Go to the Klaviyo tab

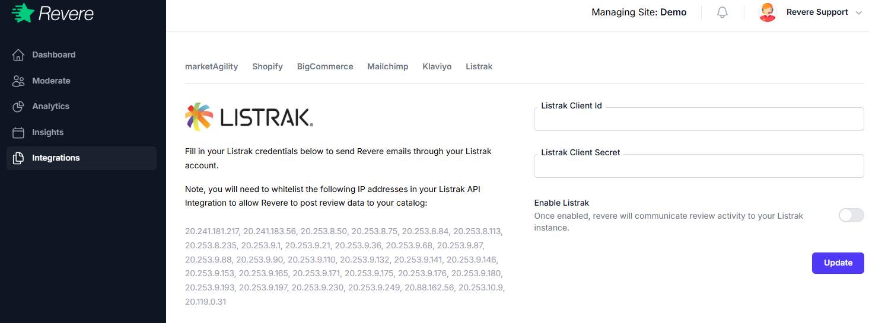[437, 66]
